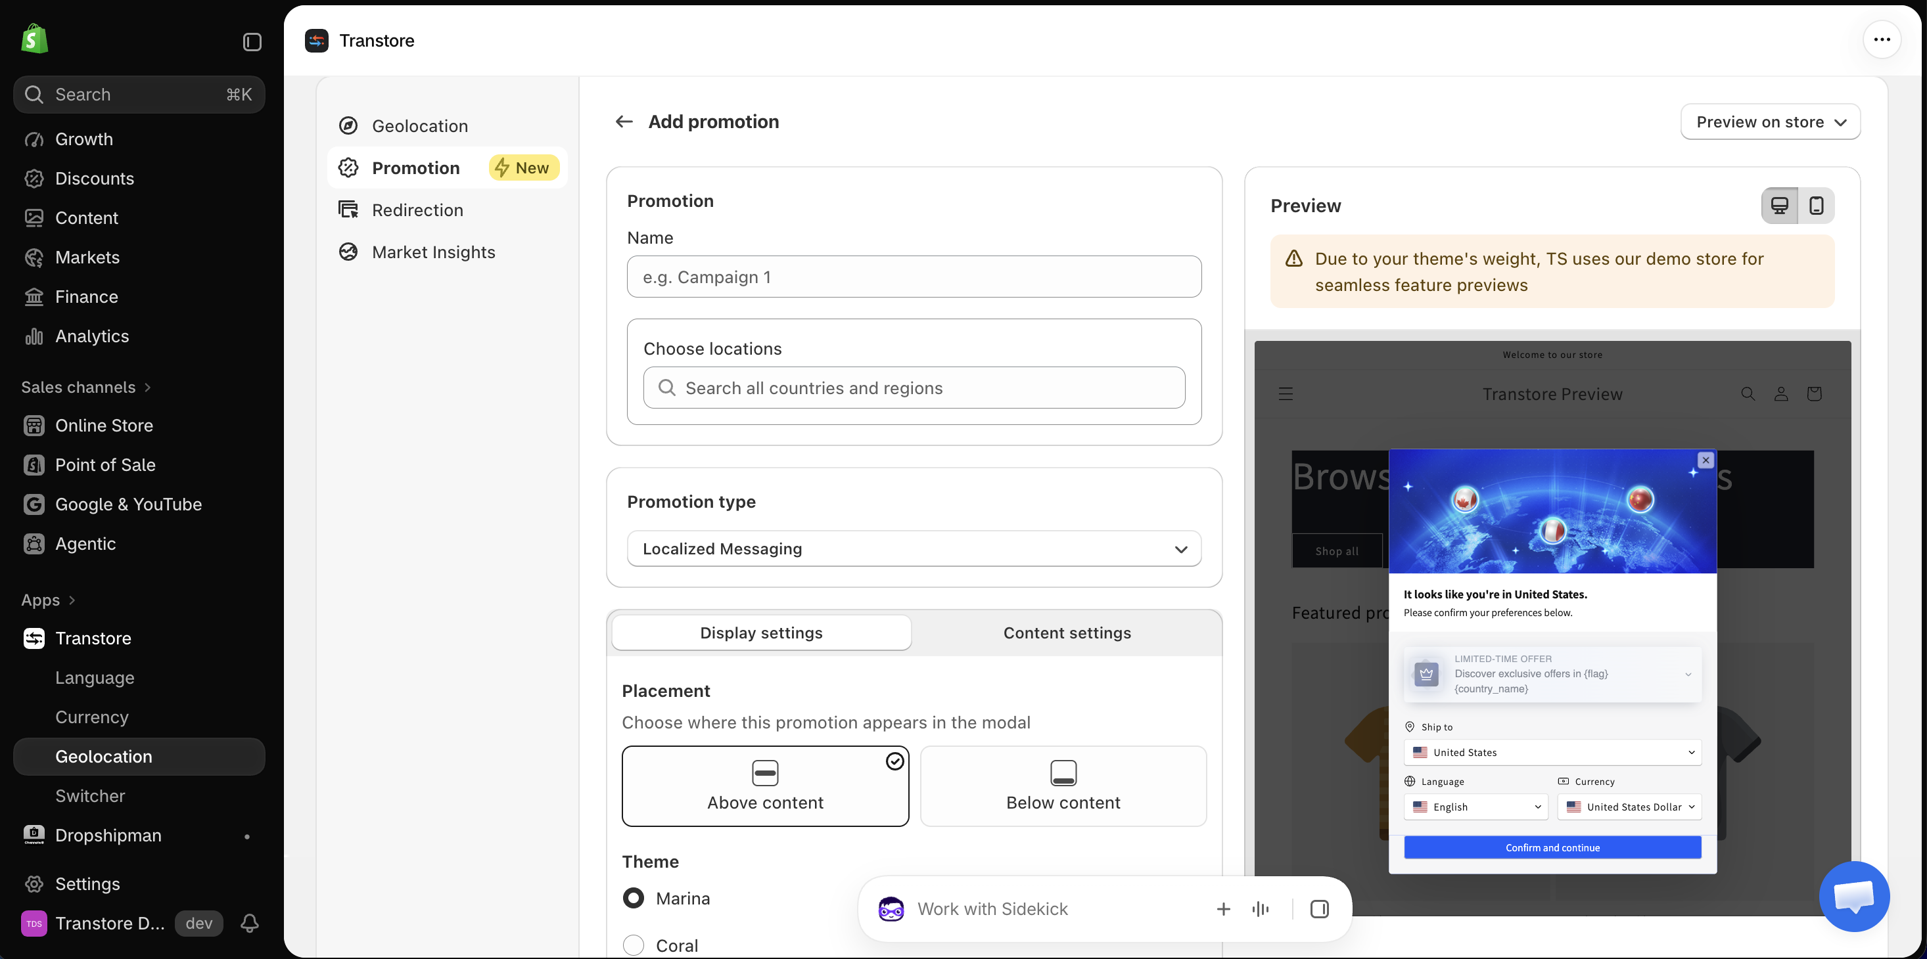Switch to the Display settings tab
Screen dimensions: 1927x959
coord(762,633)
